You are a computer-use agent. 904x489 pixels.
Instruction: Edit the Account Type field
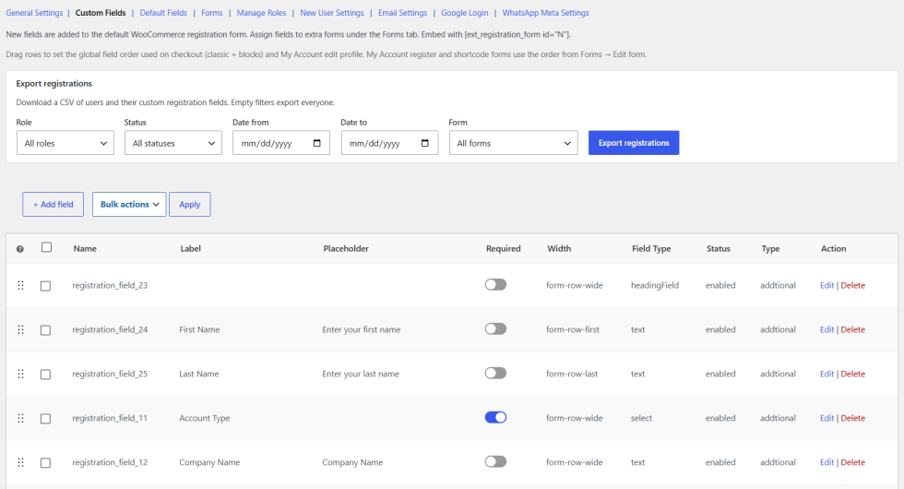click(x=827, y=418)
